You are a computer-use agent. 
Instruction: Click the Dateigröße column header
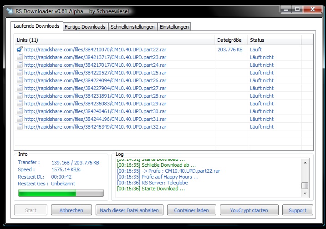tap(231, 40)
